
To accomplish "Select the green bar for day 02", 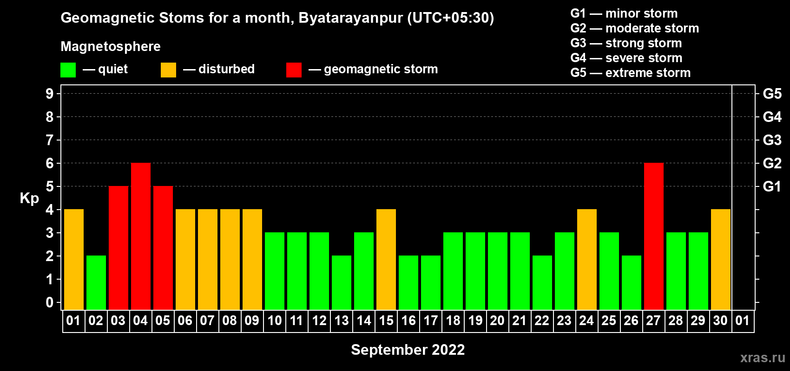I will point(96,283).
